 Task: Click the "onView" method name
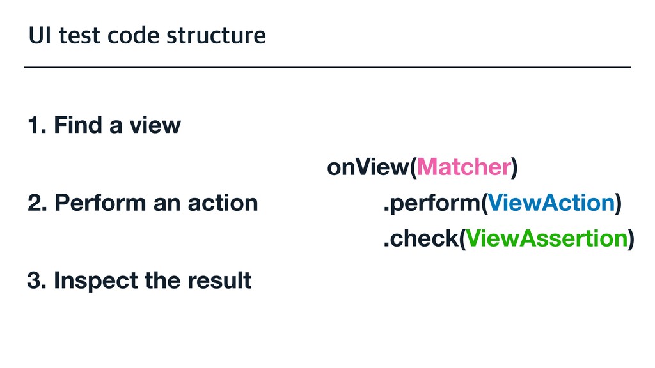pyautogui.click(x=368, y=168)
